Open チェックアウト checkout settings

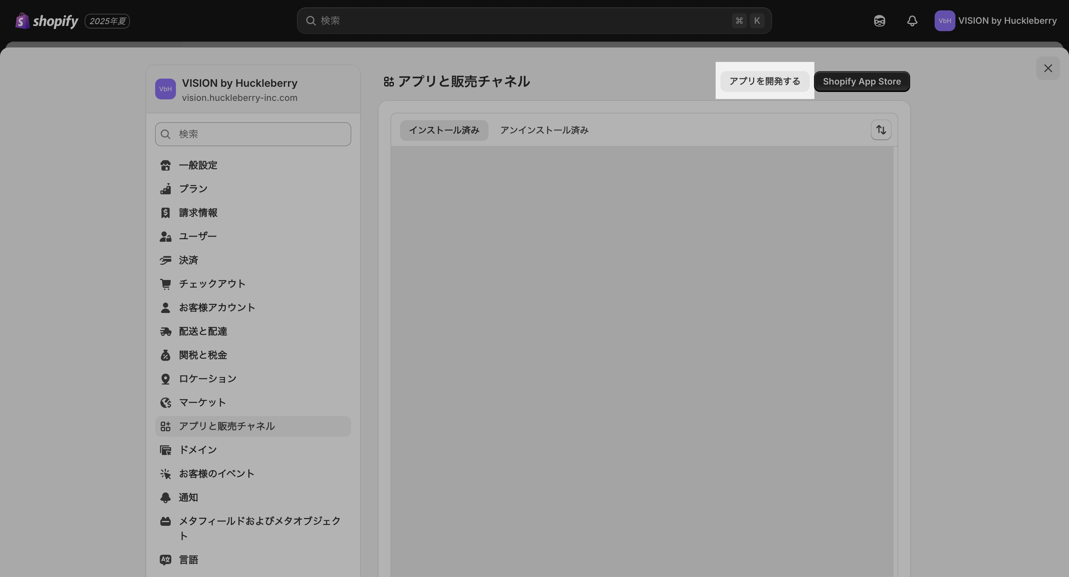coord(212,284)
